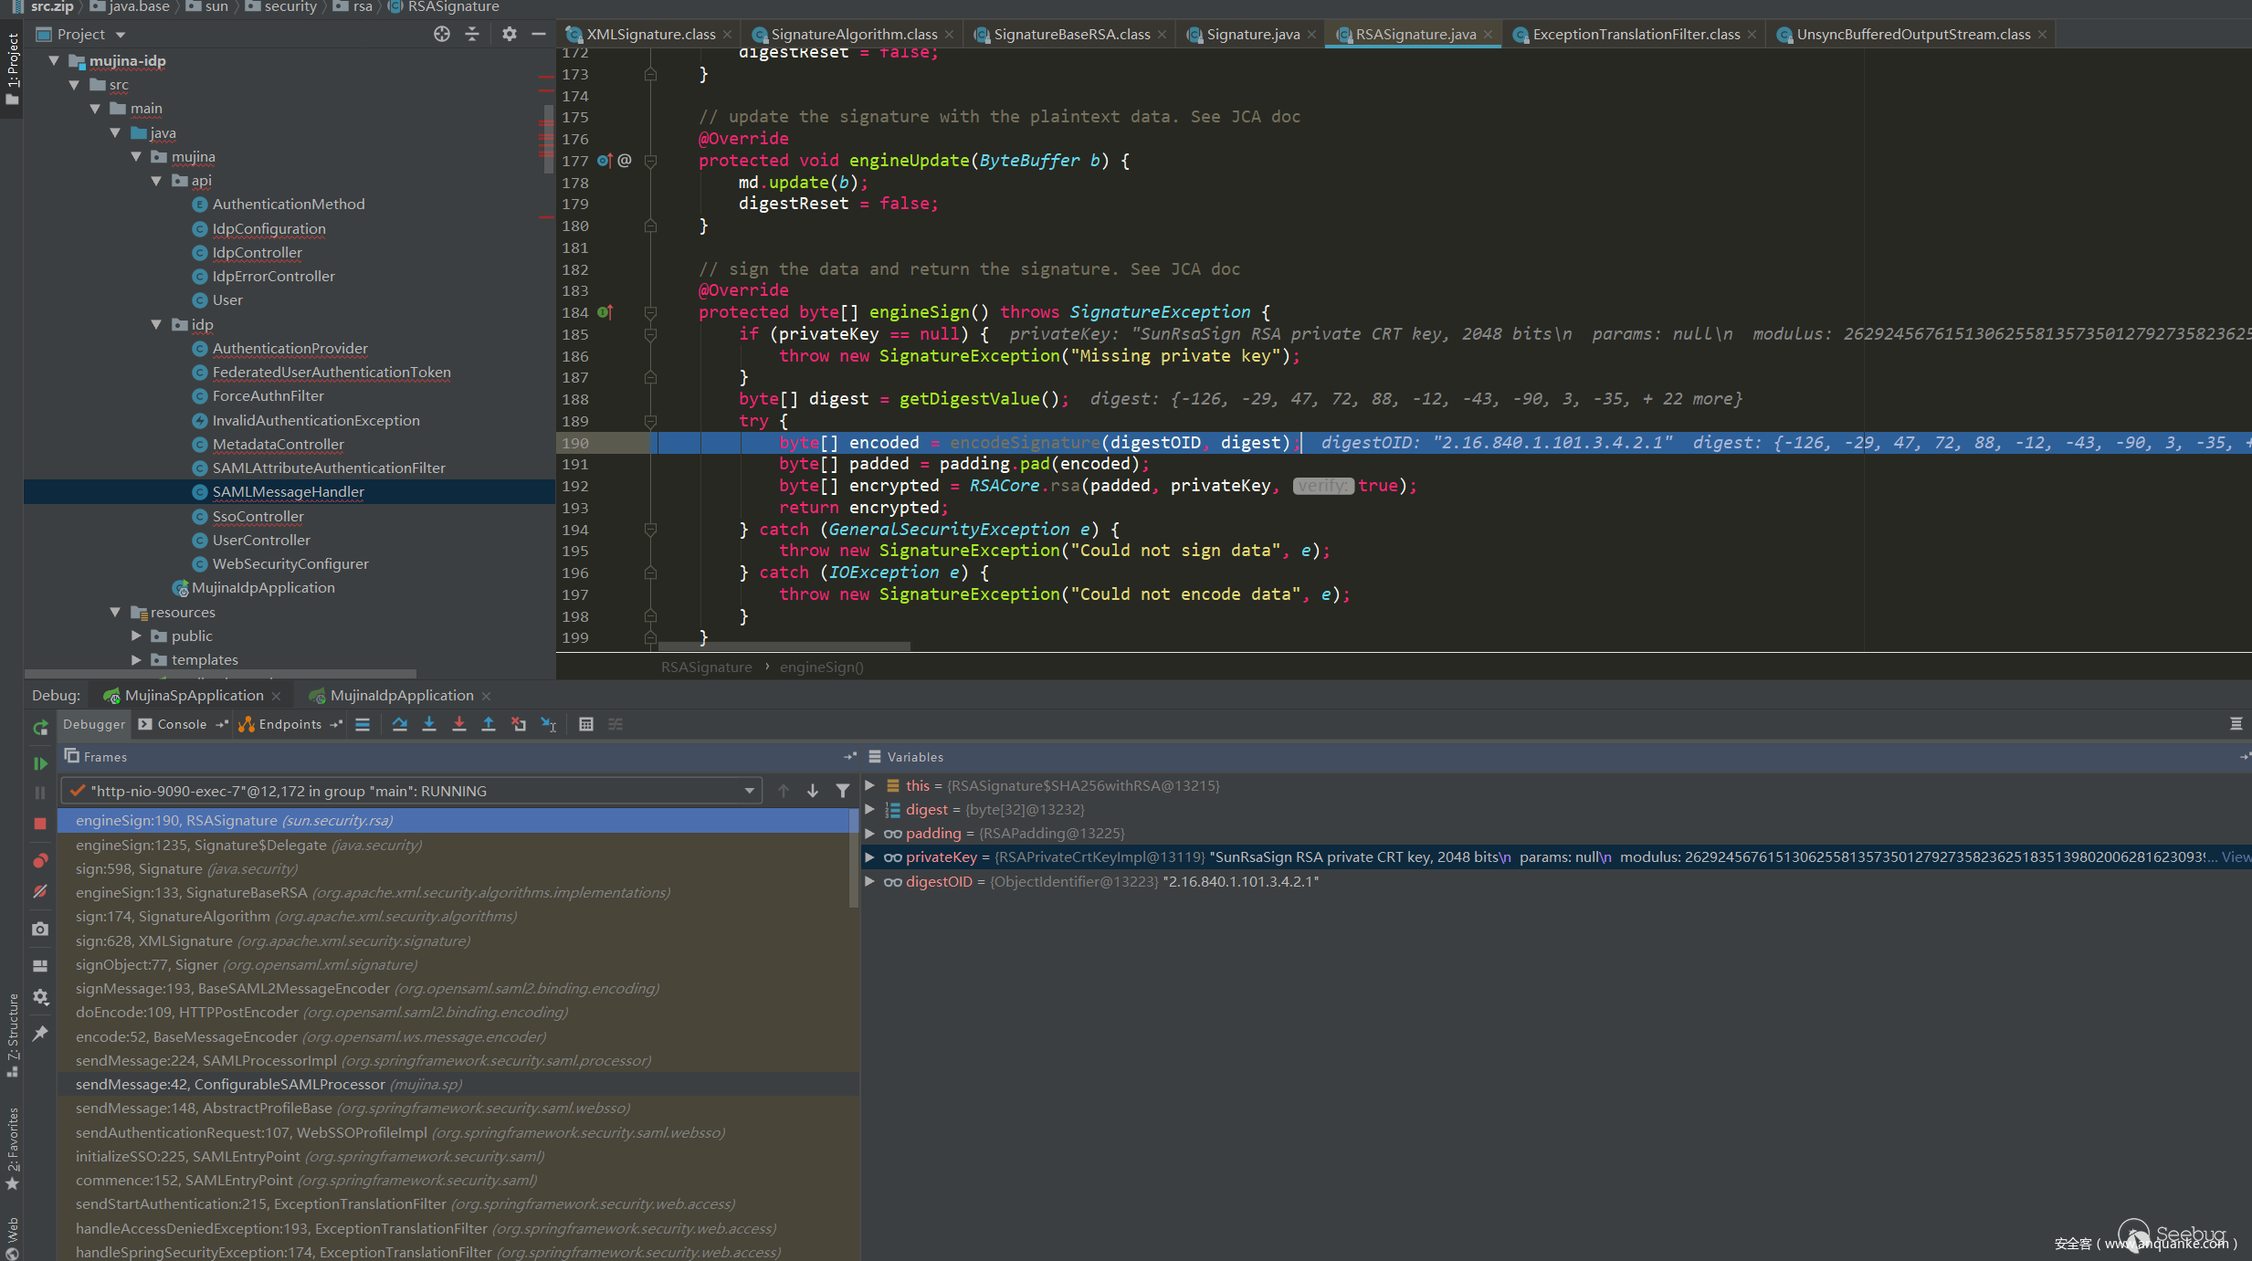Click the Force Step Into red arrow
Screen dimensions: 2252x1261
(459, 724)
